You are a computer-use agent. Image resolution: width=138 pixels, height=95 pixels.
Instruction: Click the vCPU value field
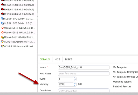click(66, 79)
